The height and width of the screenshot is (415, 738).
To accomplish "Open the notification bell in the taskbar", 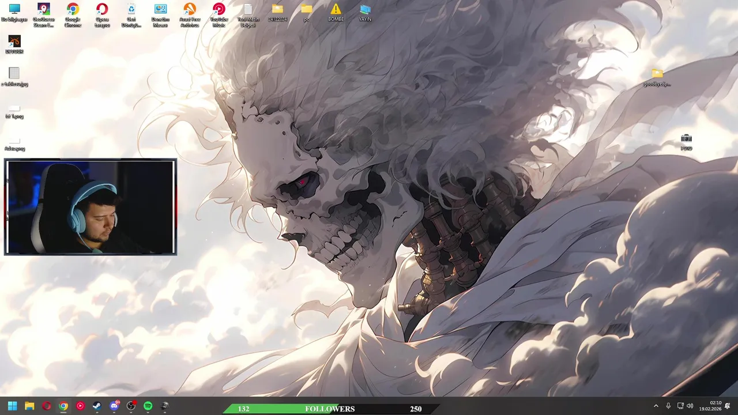I will click(728, 406).
